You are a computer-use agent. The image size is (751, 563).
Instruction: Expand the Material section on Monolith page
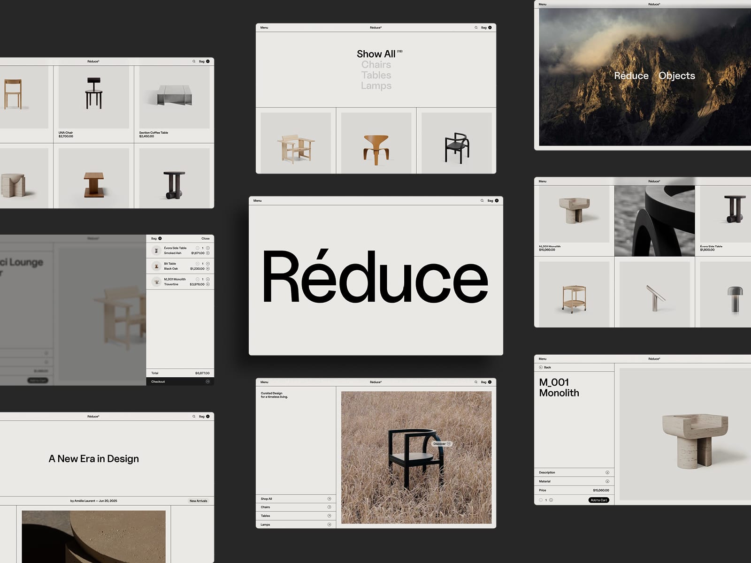point(574,481)
